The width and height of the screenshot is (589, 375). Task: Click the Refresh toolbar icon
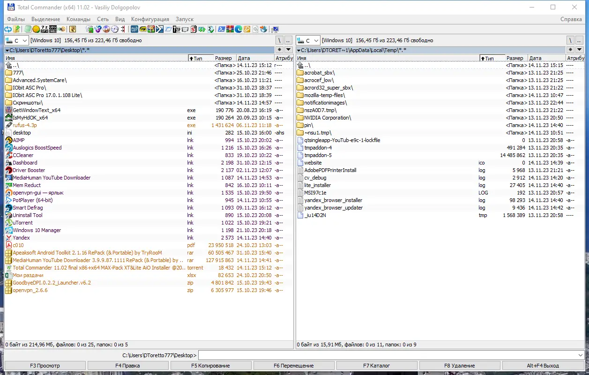click(7, 29)
